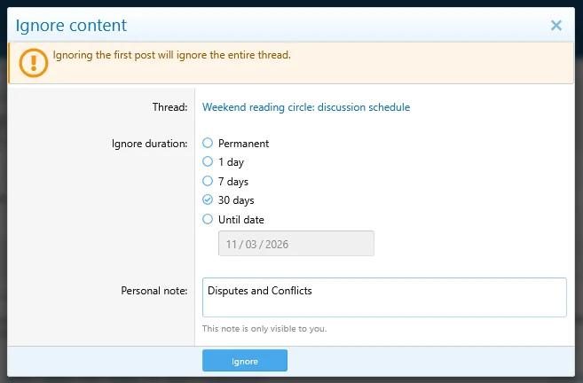Choose the 1 day duration option
The height and width of the screenshot is (383, 583).
click(208, 161)
